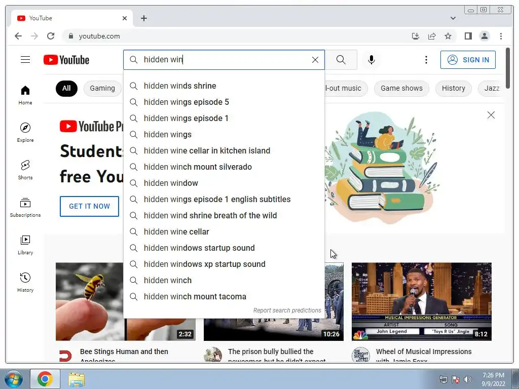Expand Chrome tab search chevron
The width and height of the screenshot is (519, 389).
pos(453,18)
